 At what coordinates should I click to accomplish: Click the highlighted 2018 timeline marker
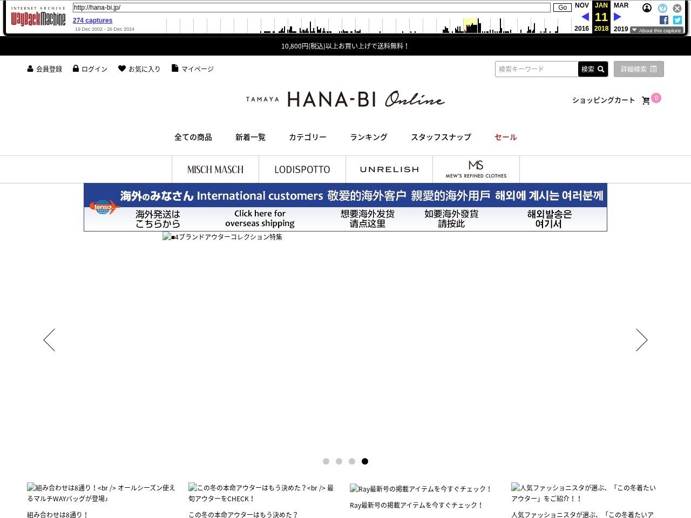click(x=470, y=26)
